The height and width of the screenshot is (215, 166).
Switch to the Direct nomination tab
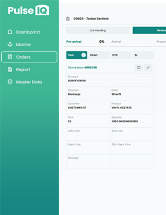tap(99, 55)
